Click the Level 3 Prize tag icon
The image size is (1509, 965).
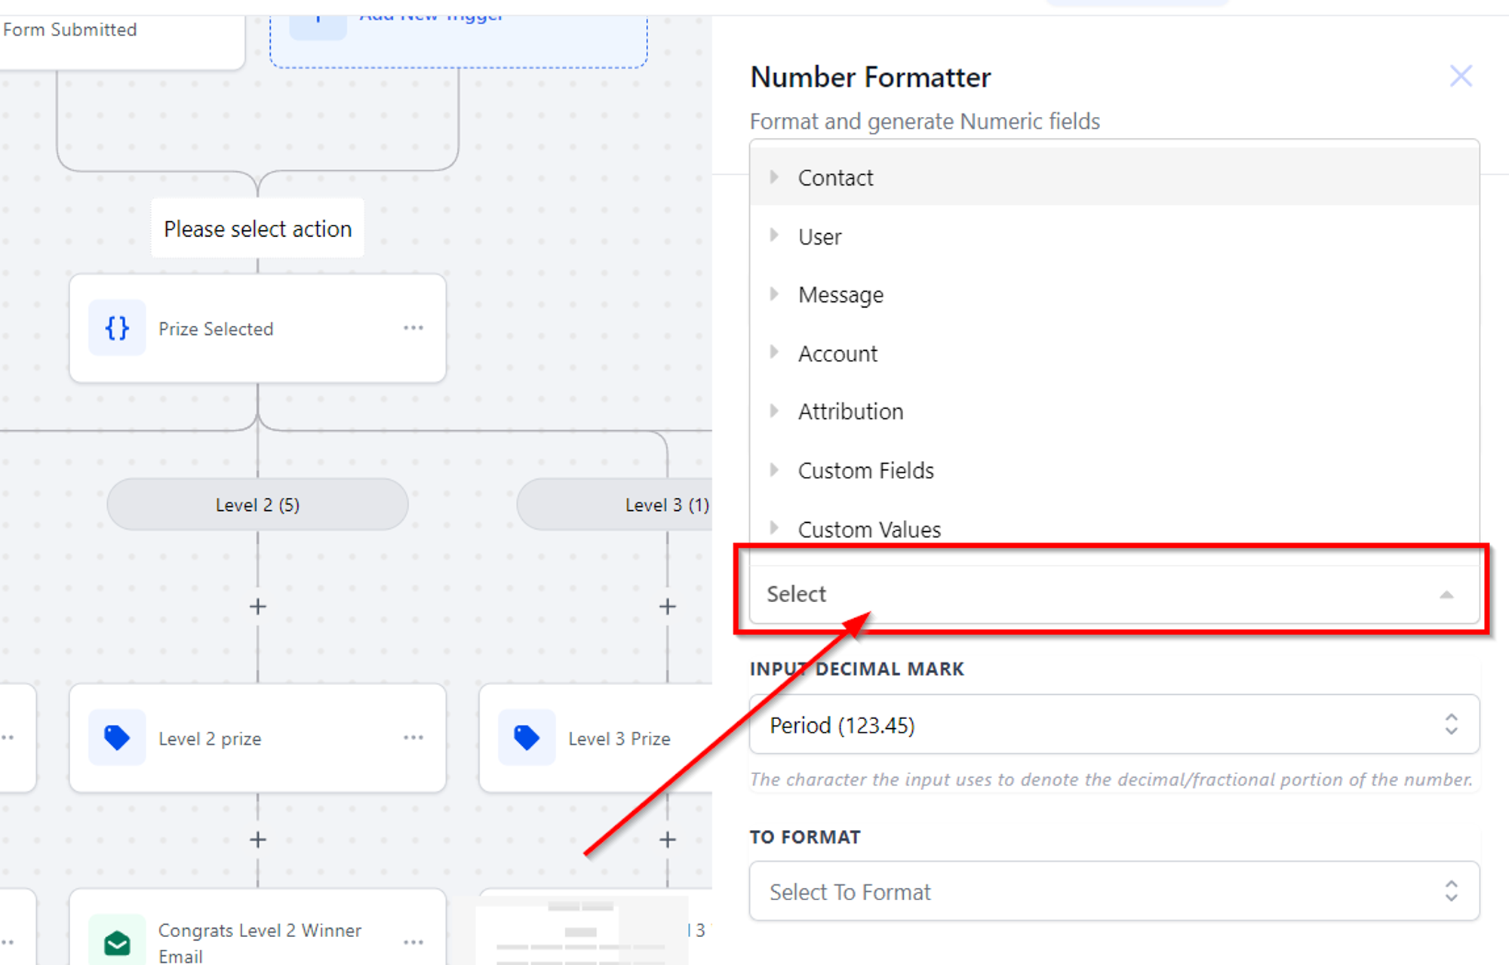527,738
